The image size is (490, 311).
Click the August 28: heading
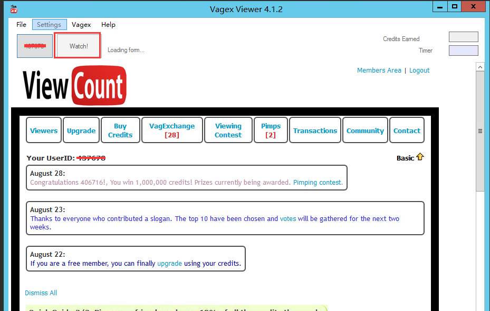point(47,173)
